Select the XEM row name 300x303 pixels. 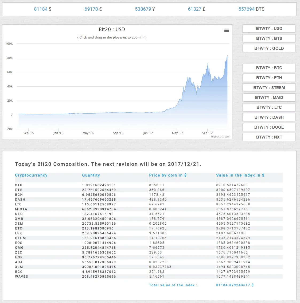tap(19, 224)
